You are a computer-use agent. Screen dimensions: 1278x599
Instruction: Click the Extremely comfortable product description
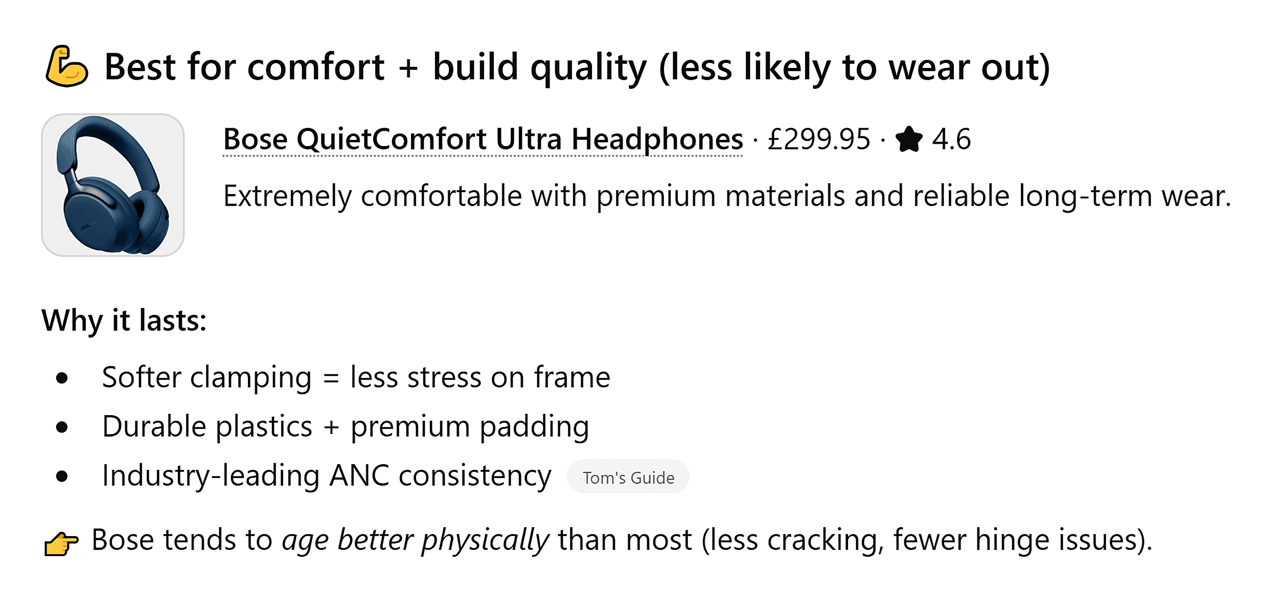point(727,197)
